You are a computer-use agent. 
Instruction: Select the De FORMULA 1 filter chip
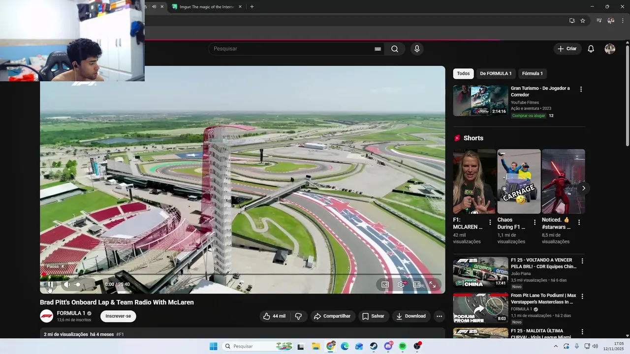(496, 74)
